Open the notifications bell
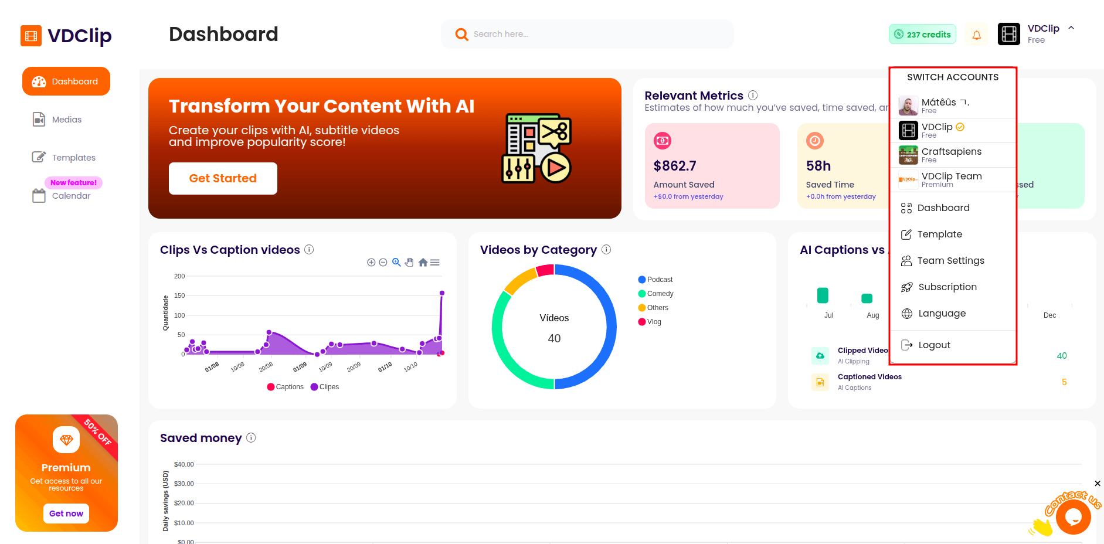The width and height of the screenshot is (1104, 544). tap(976, 35)
